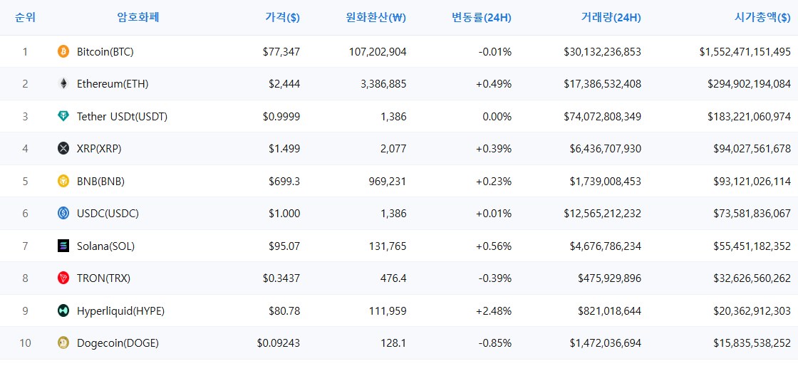Sort by 가격($) column header
The image size is (798, 366).
tap(282, 17)
